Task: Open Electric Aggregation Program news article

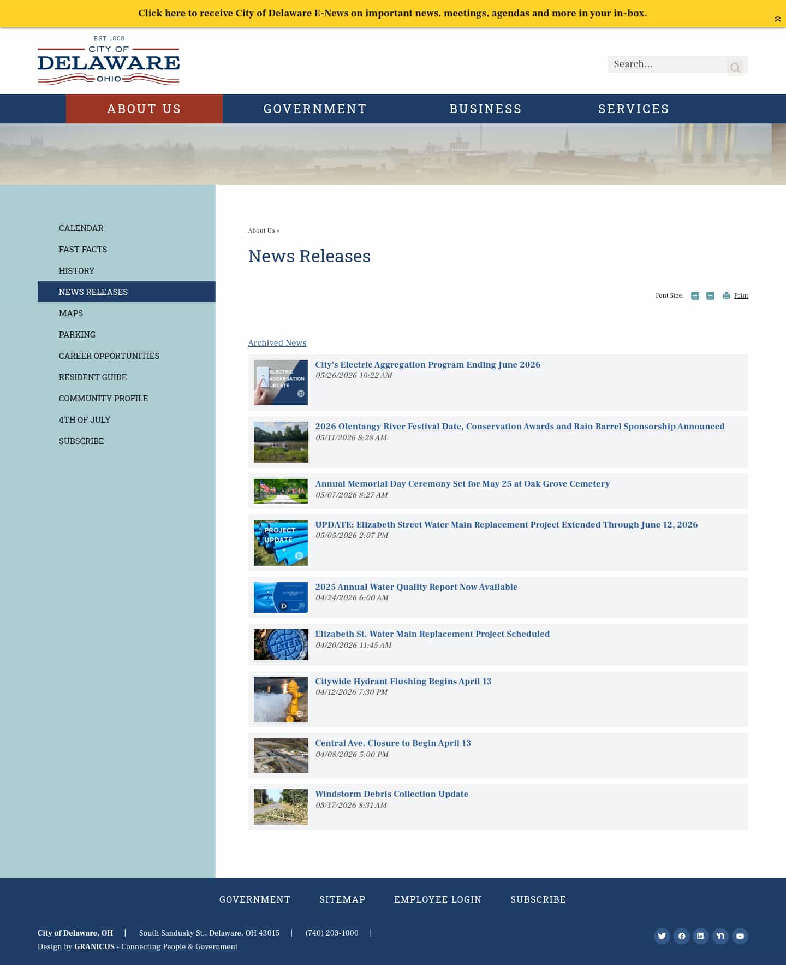Action: (427, 364)
